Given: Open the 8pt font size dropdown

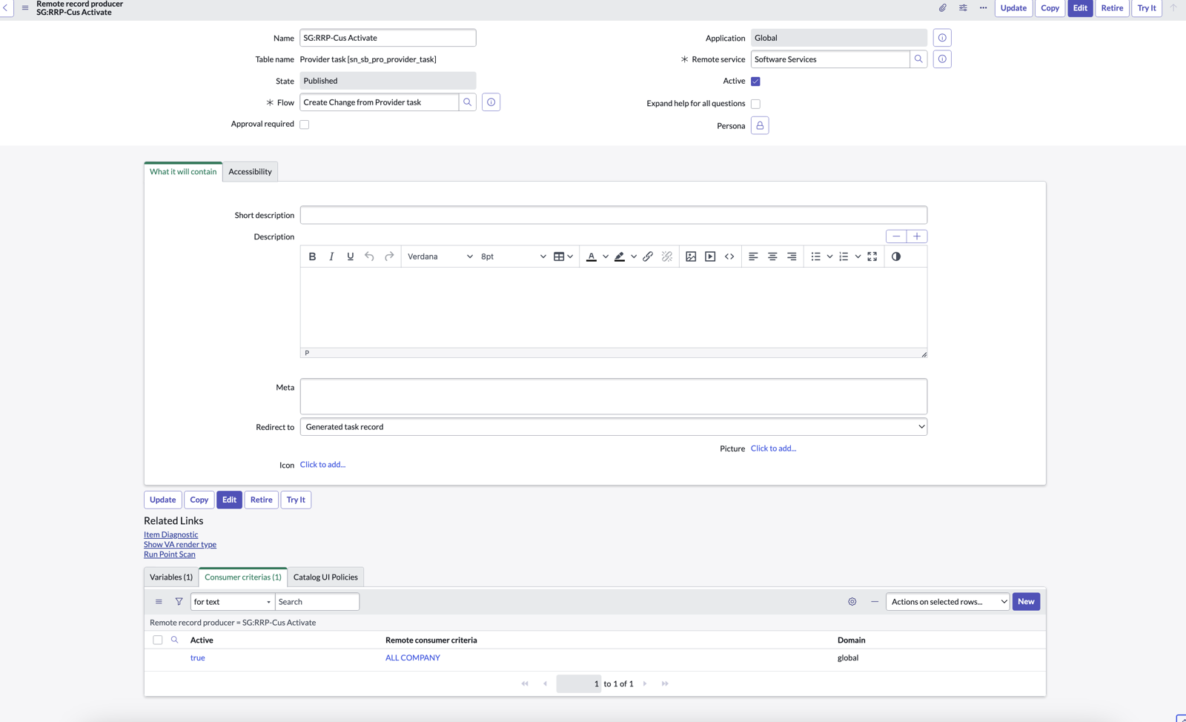Looking at the screenshot, I should pos(512,256).
